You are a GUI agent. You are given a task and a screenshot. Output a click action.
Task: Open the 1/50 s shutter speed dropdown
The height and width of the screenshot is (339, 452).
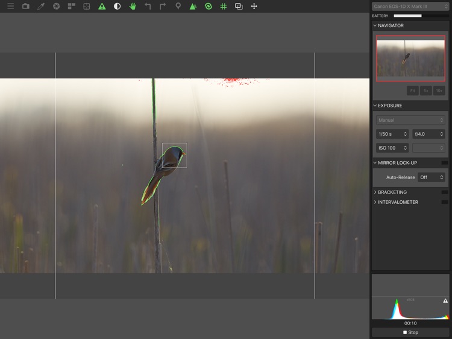(392, 134)
